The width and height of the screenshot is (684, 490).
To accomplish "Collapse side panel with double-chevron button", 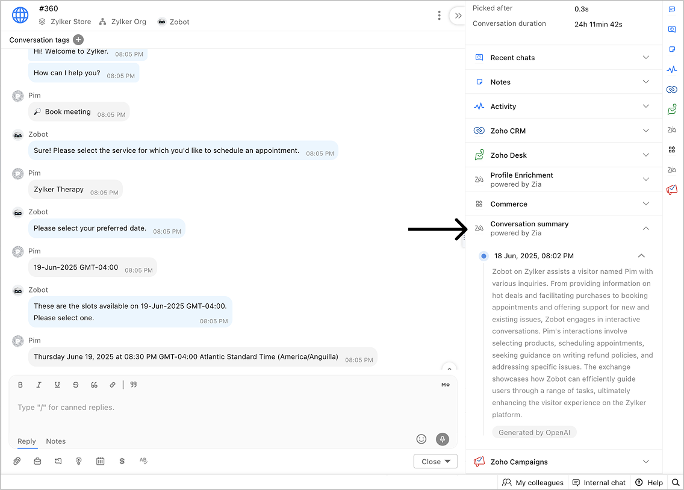I will pos(458,16).
